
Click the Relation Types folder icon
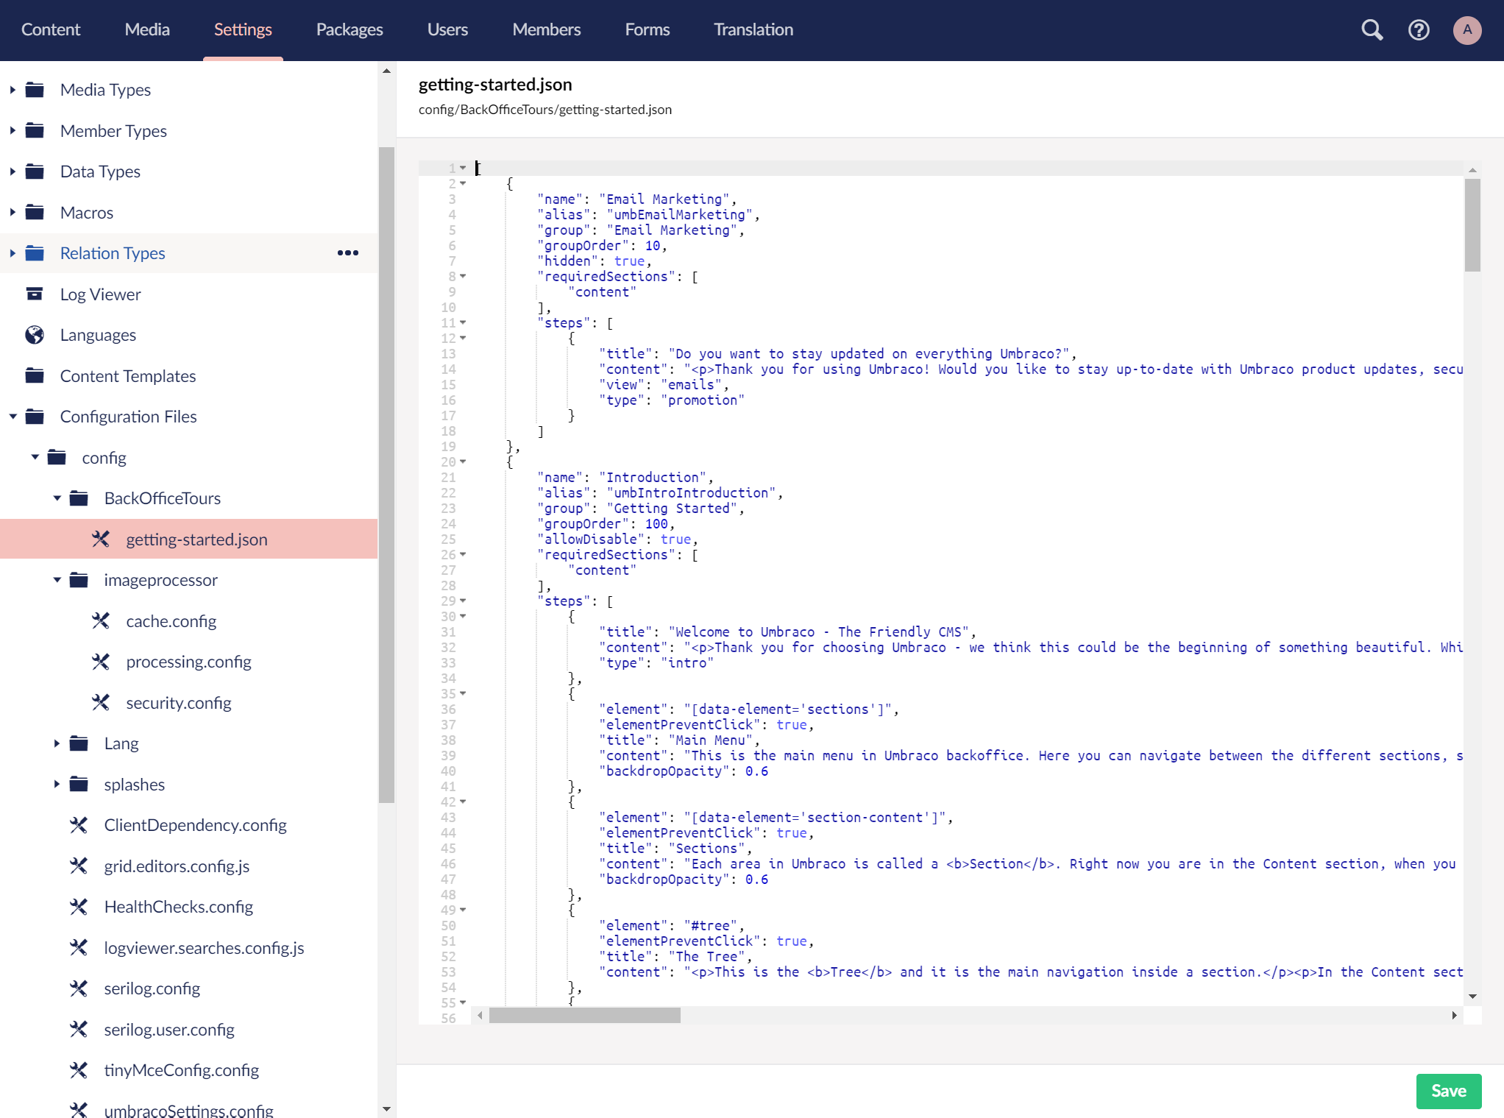(35, 253)
